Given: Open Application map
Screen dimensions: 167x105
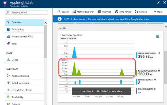Looking at the screenshot, I should 25,76.
